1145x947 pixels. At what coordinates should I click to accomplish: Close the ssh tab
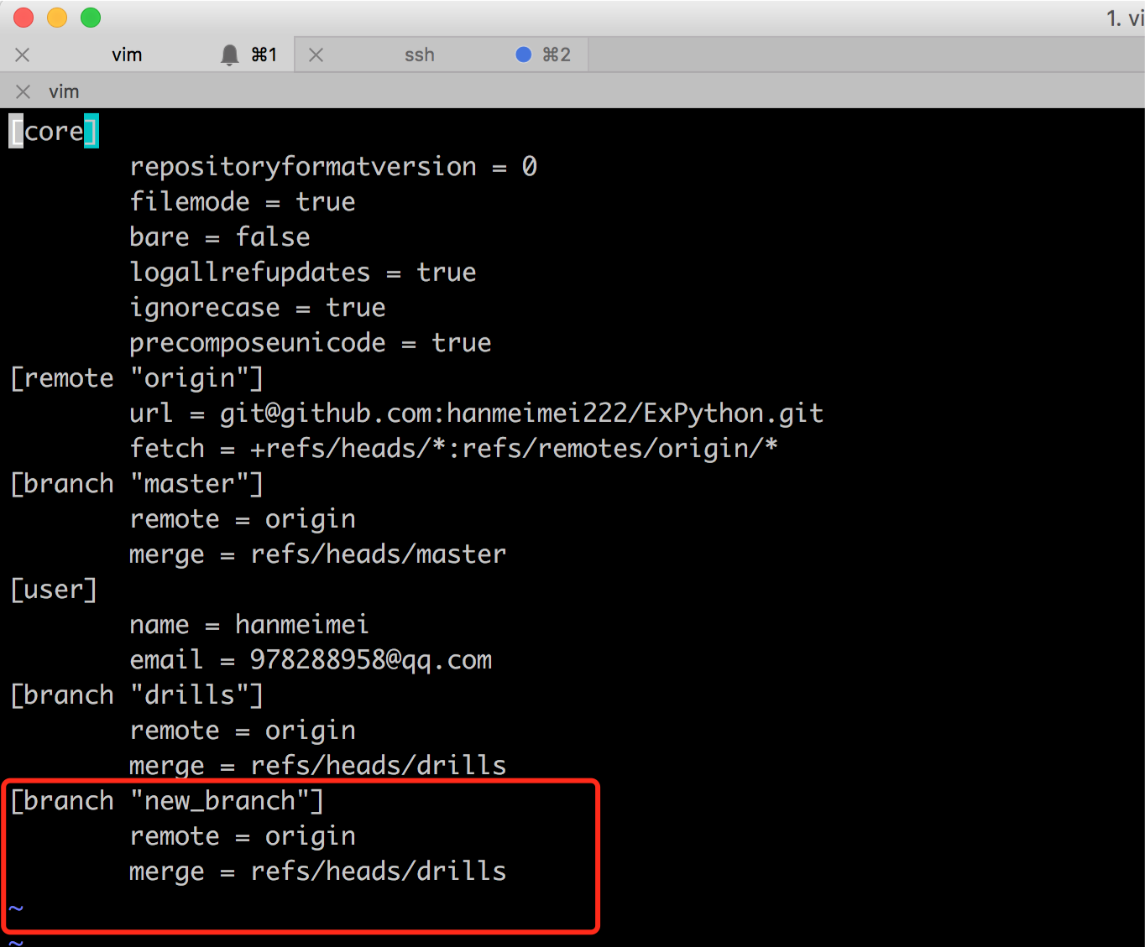pos(316,55)
